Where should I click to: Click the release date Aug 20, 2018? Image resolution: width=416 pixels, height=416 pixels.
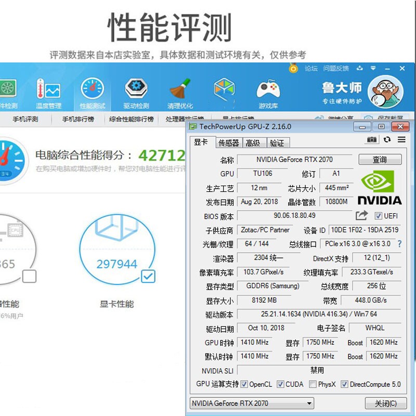click(x=259, y=202)
